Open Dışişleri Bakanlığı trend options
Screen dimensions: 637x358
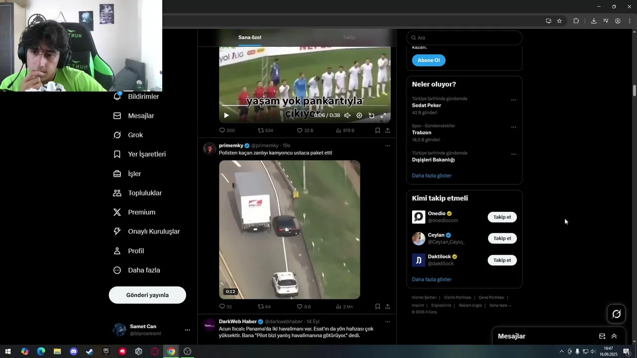coord(514,155)
